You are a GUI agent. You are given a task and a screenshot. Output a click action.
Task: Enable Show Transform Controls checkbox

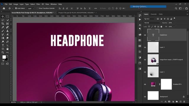point(38,8)
